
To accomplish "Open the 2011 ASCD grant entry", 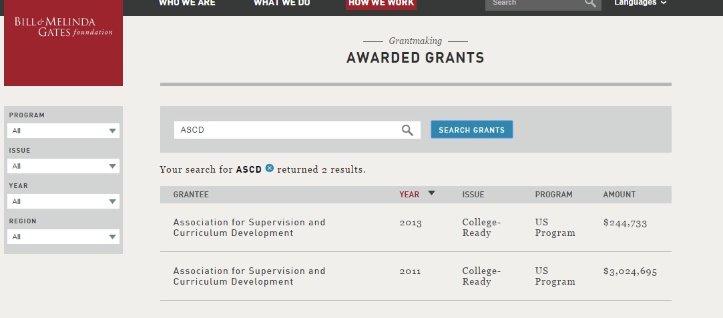I will click(x=249, y=276).
